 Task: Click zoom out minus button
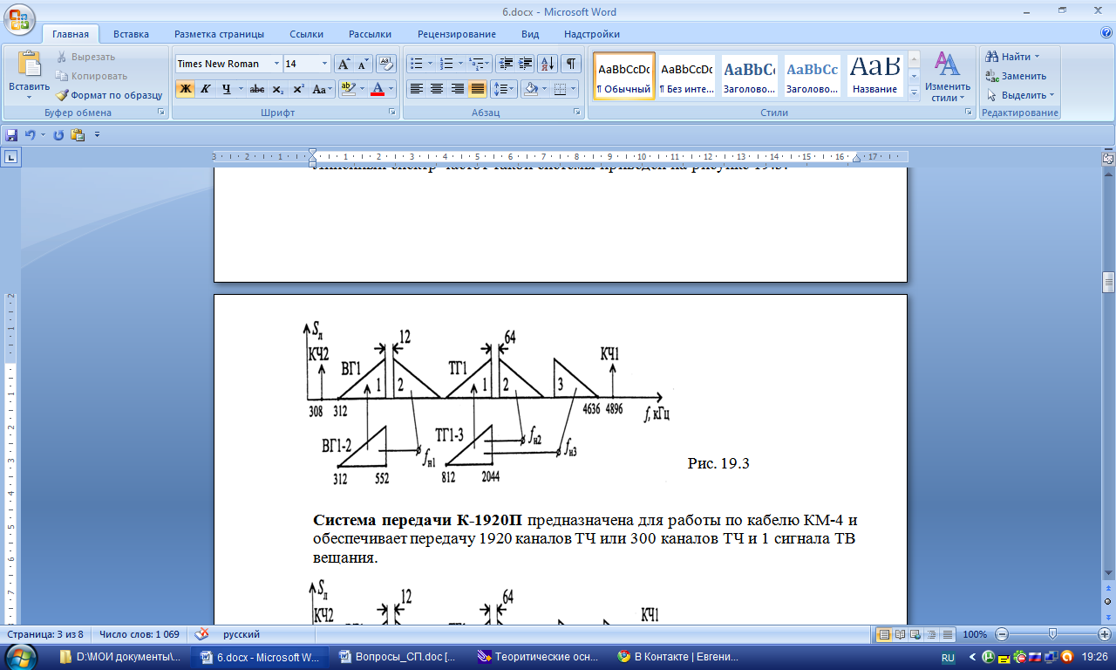(x=1002, y=634)
